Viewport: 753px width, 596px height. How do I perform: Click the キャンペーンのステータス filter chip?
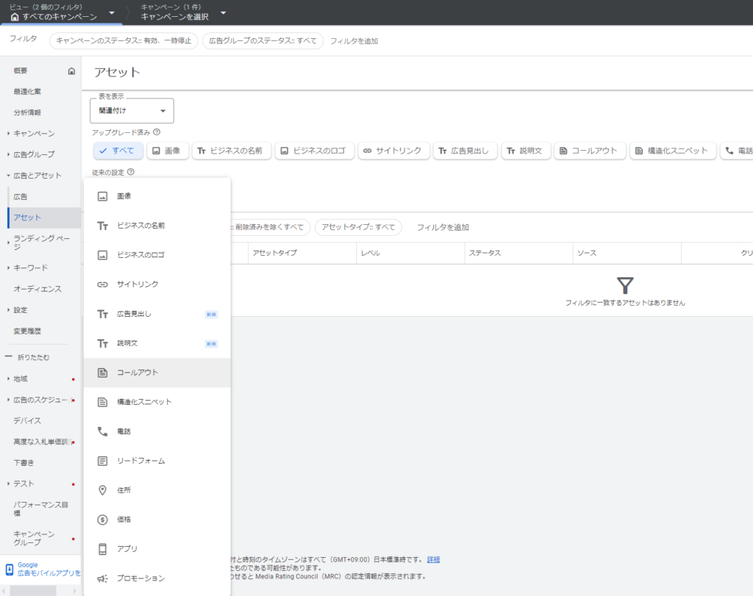pyautogui.click(x=124, y=41)
